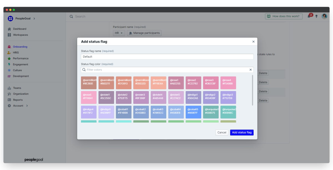
Task: Pick the @rose5 #FF66A1 swatch
Action: [89, 97]
